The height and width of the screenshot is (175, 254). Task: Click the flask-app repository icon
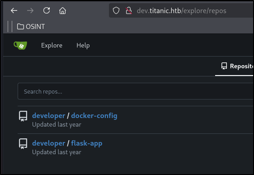23,143
